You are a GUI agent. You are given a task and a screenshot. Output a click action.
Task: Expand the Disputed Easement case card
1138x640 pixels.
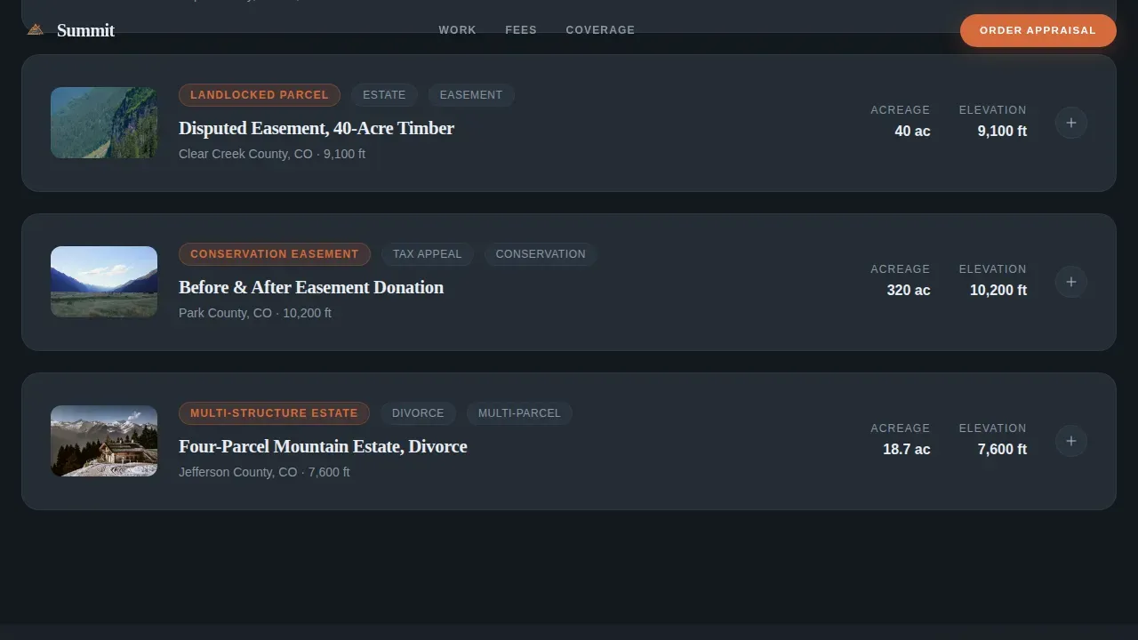tap(1070, 123)
